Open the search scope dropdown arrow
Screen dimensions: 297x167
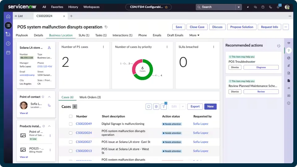point(239,7)
